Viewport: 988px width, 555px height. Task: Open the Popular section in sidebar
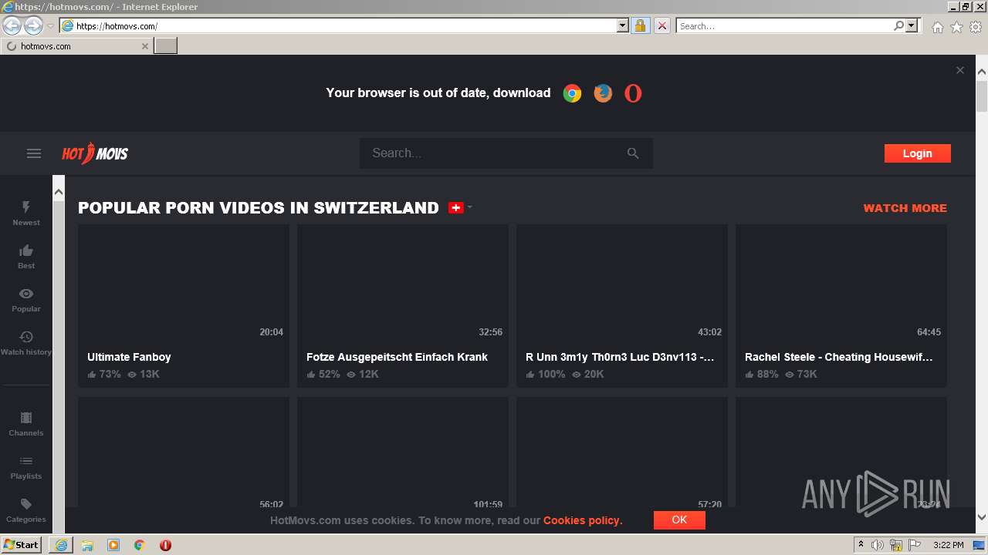[26, 300]
